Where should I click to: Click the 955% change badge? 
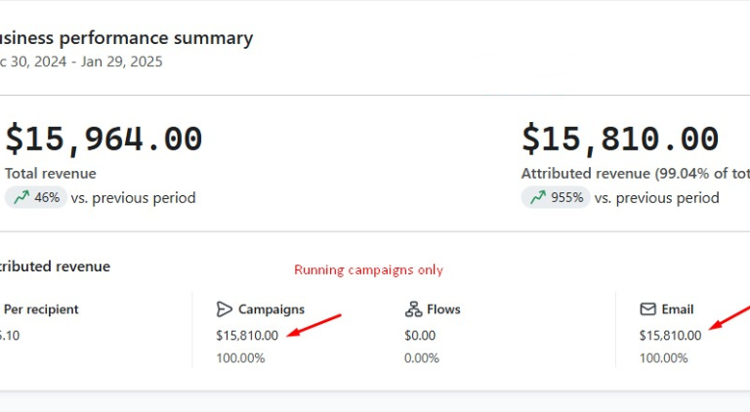tap(555, 197)
